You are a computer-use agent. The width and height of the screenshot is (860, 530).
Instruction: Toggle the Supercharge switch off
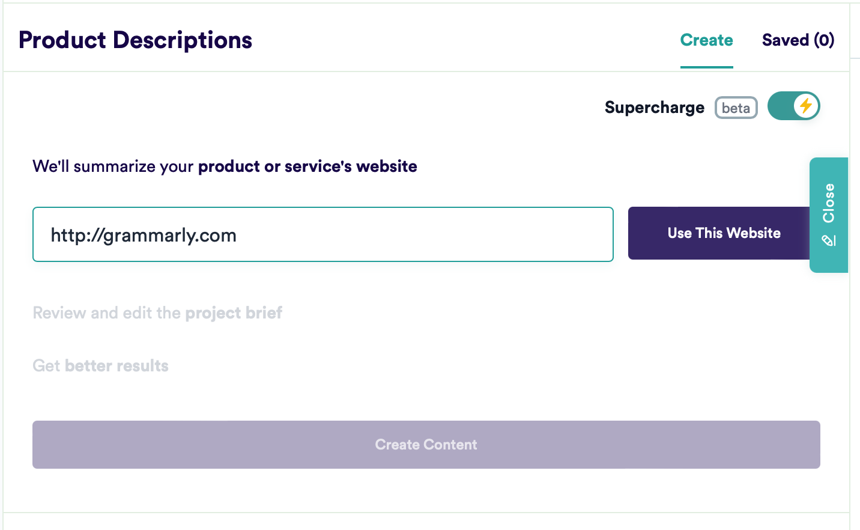click(x=793, y=106)
